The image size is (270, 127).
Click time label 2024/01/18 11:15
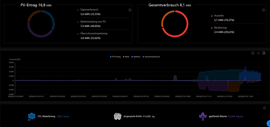(x=204, y=97)
